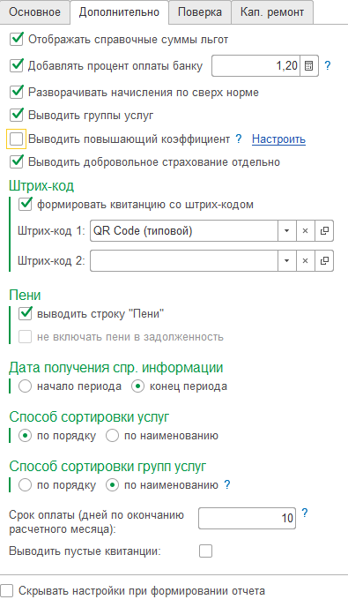
Task: Choose по наименованию for service sorting
Action: tap(112, 436)
